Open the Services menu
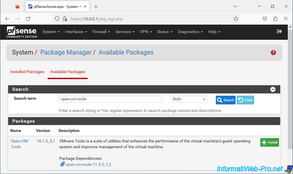293x174 pixels. (x=125, y=32)
